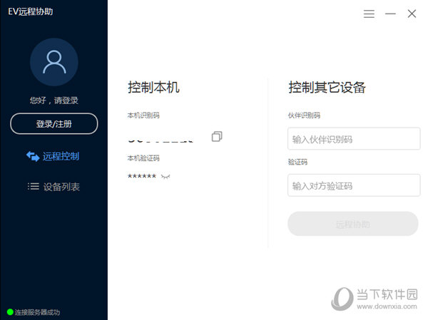Close the EV远程协助 window
428x320 pixels.
412,14
